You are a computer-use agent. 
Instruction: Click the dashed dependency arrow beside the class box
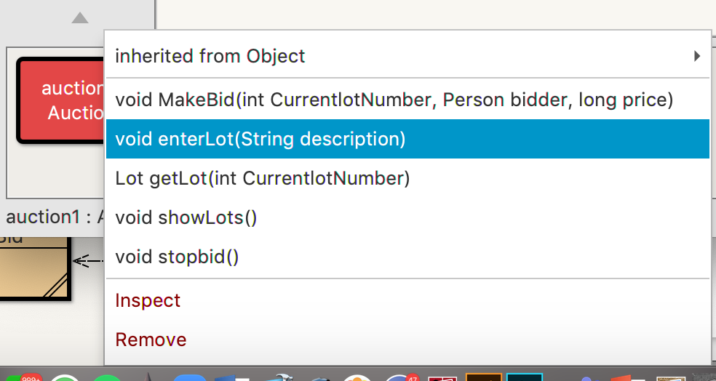point(89,260)
